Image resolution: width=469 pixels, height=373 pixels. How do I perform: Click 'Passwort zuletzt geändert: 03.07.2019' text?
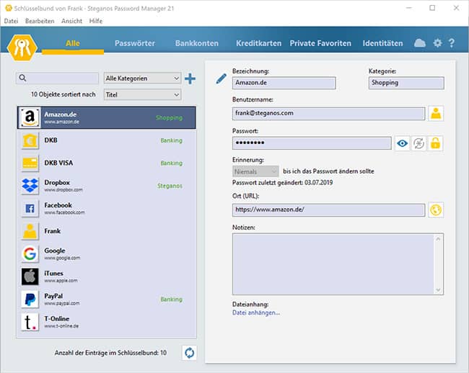pyautogui.click(x=282, y=183)
